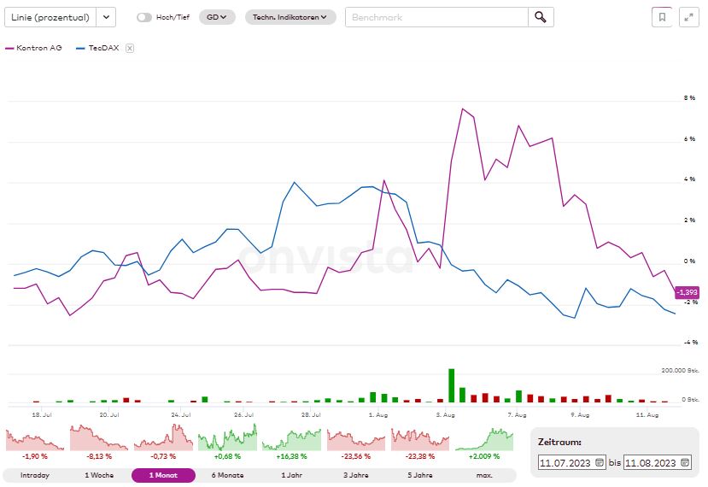
Task: Click the Benchmark input field
Action: [x=436, y=17]
